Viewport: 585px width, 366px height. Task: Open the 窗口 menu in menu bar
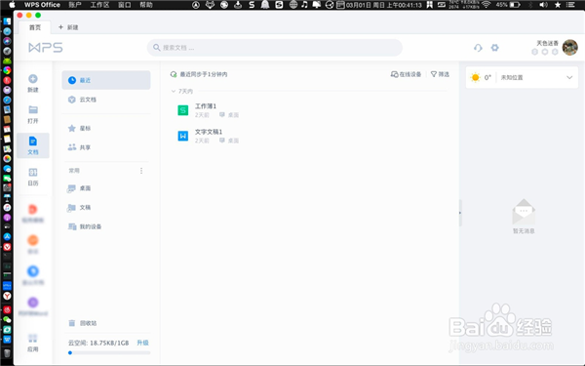pyautogui.click(x=124, y=5)
